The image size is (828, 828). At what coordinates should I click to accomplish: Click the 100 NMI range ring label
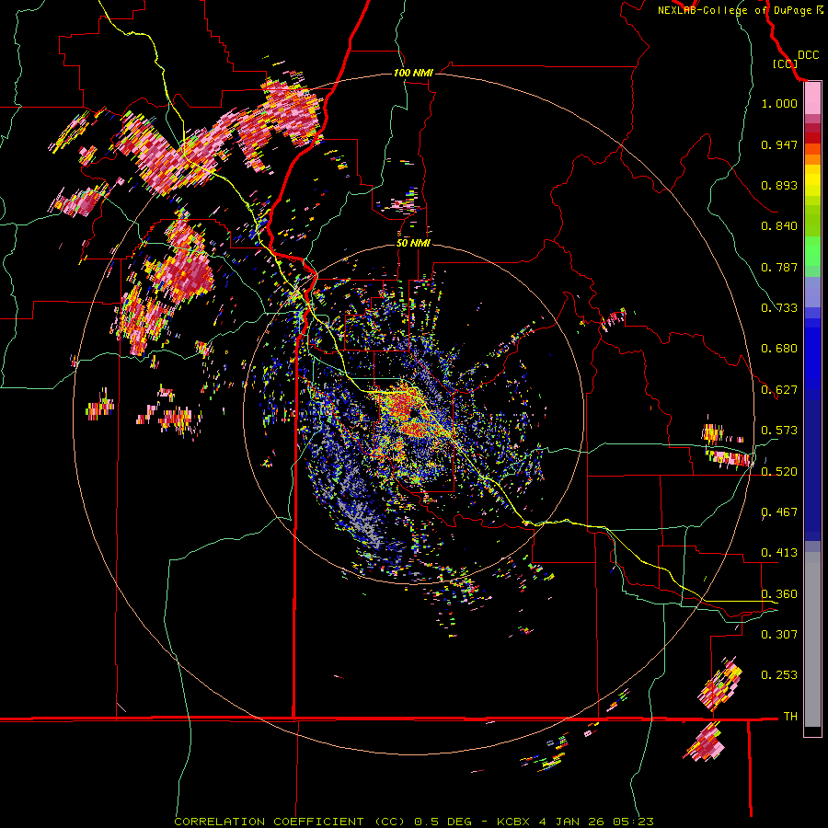[413, 73]
